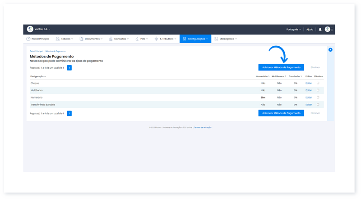This screenshot has width=361, height=199.
Task: Open the Configurações tab
Action: pyautogui.click(x=195, y=39)
